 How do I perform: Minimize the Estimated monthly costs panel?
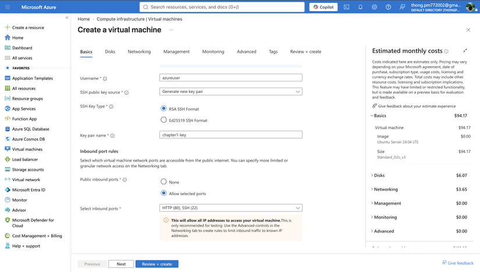(x=465, y=51)
